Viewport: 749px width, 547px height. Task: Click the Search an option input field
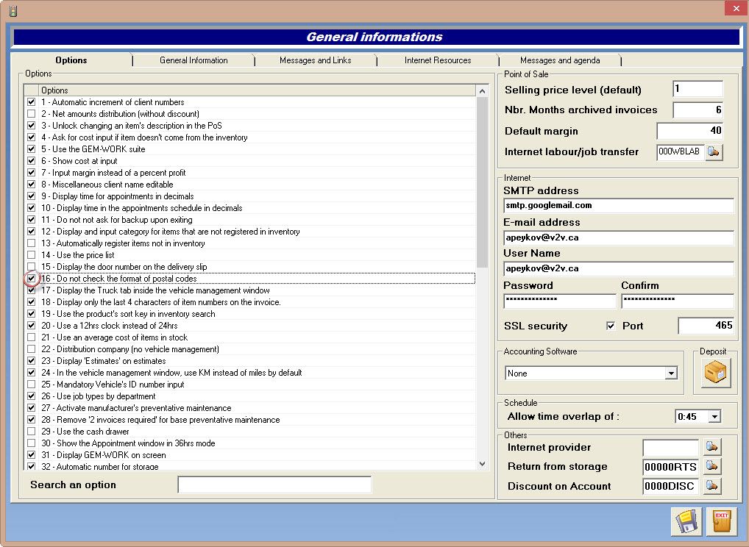274,485
